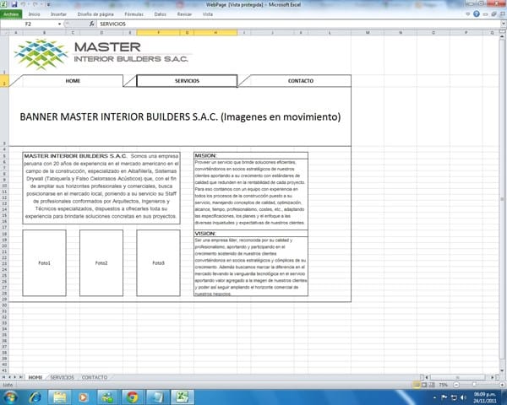Image resolution: width=507 pixels, height=405 pixels.
Task: Switch to the Insertar ribbon tab
Action: (x=58, y=14)
